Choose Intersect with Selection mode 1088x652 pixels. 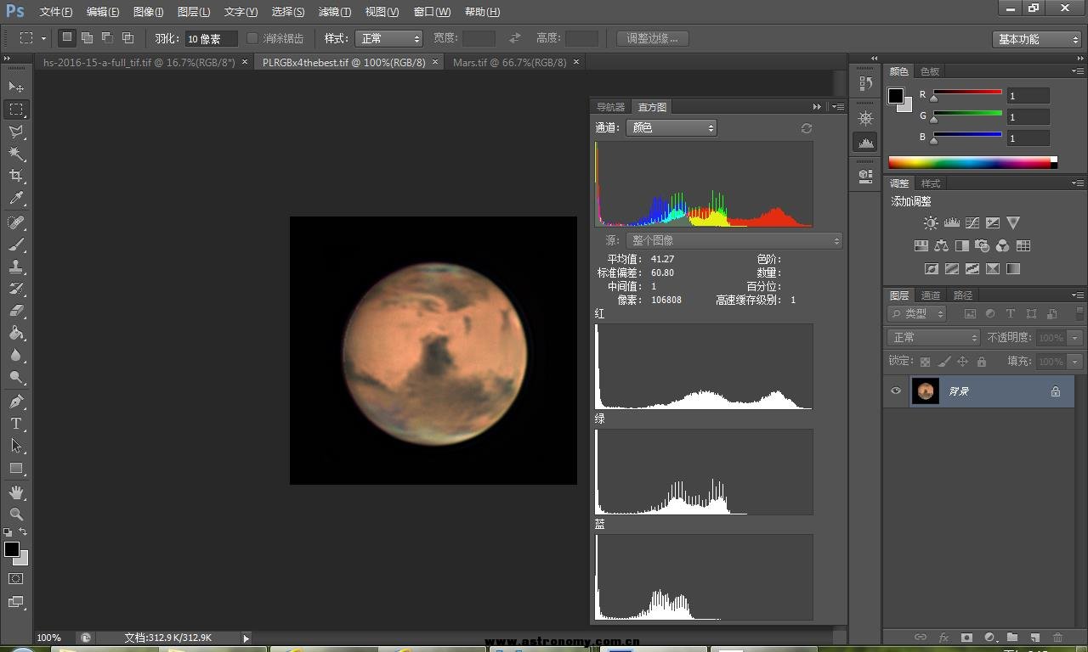[x=127, y=38]
